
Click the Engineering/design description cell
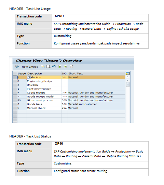coord(44,81)
